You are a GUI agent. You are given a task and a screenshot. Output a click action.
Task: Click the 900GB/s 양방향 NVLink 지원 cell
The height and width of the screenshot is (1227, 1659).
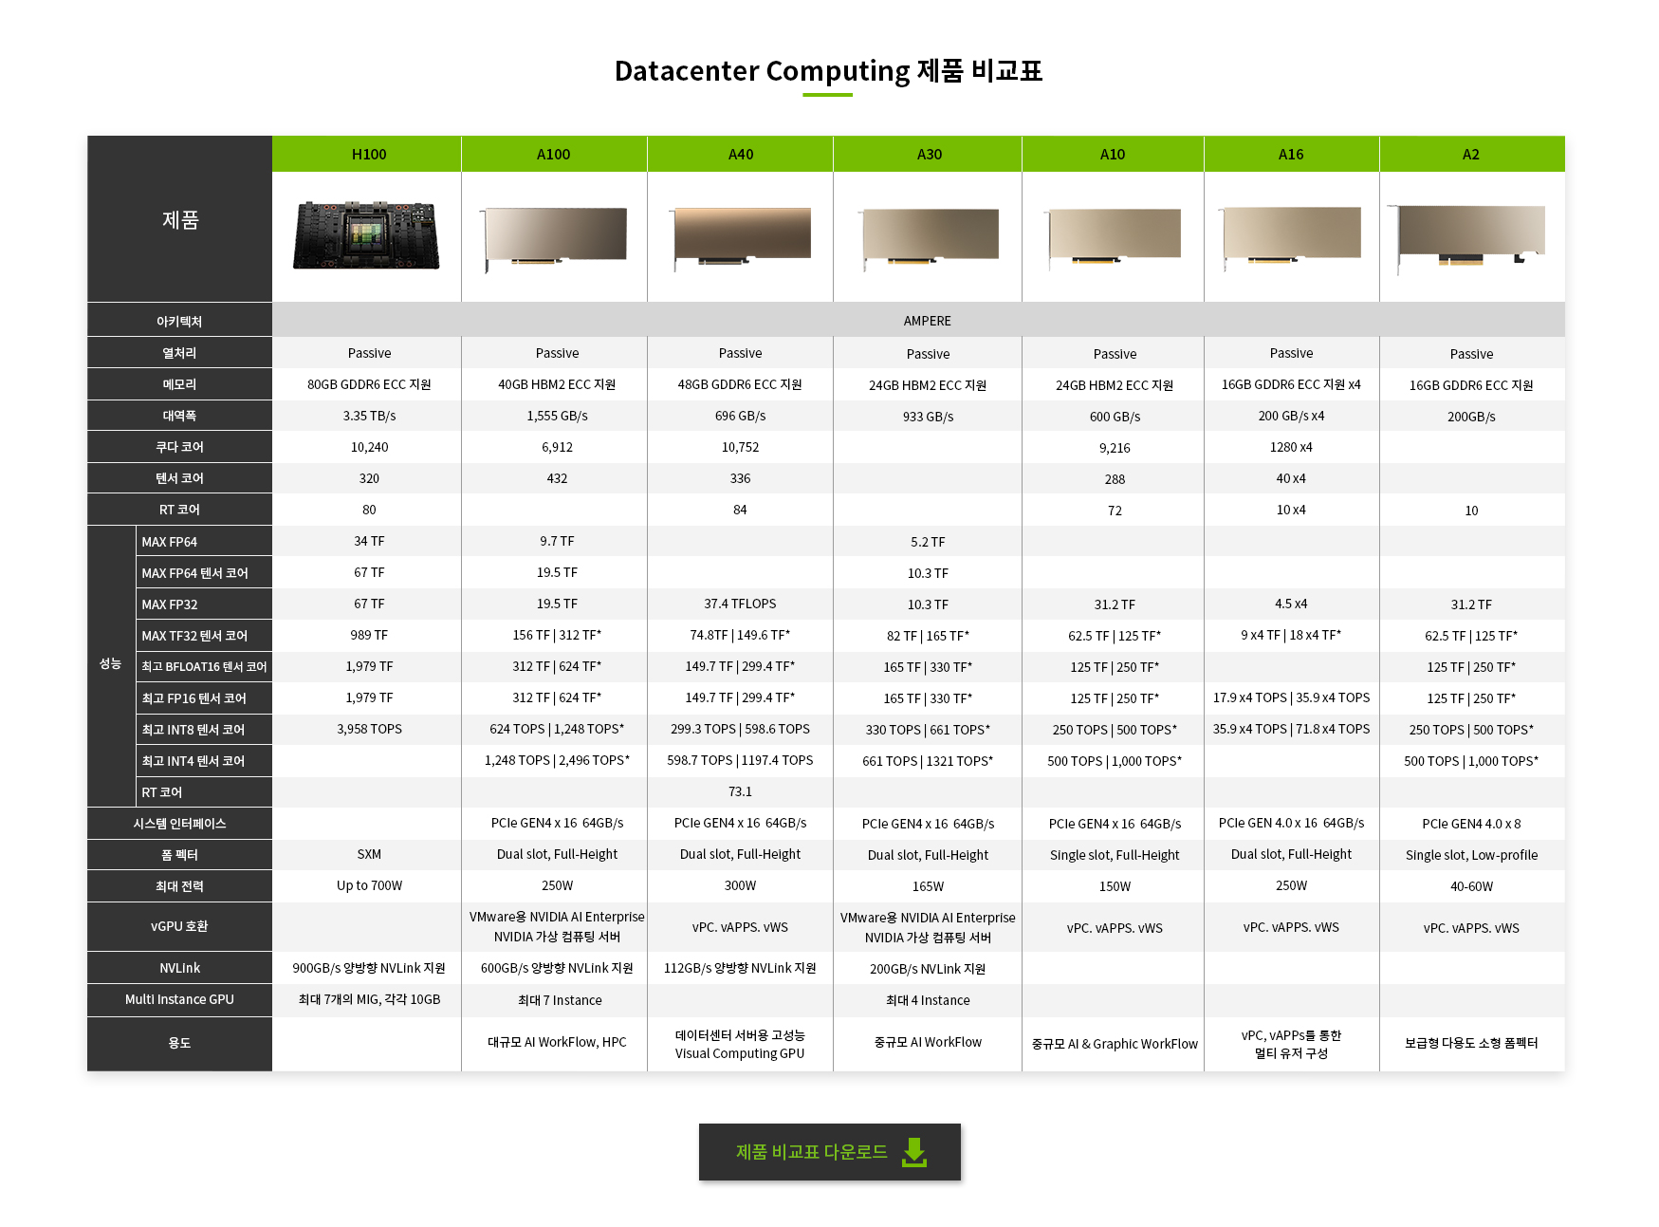coord(369,968)
